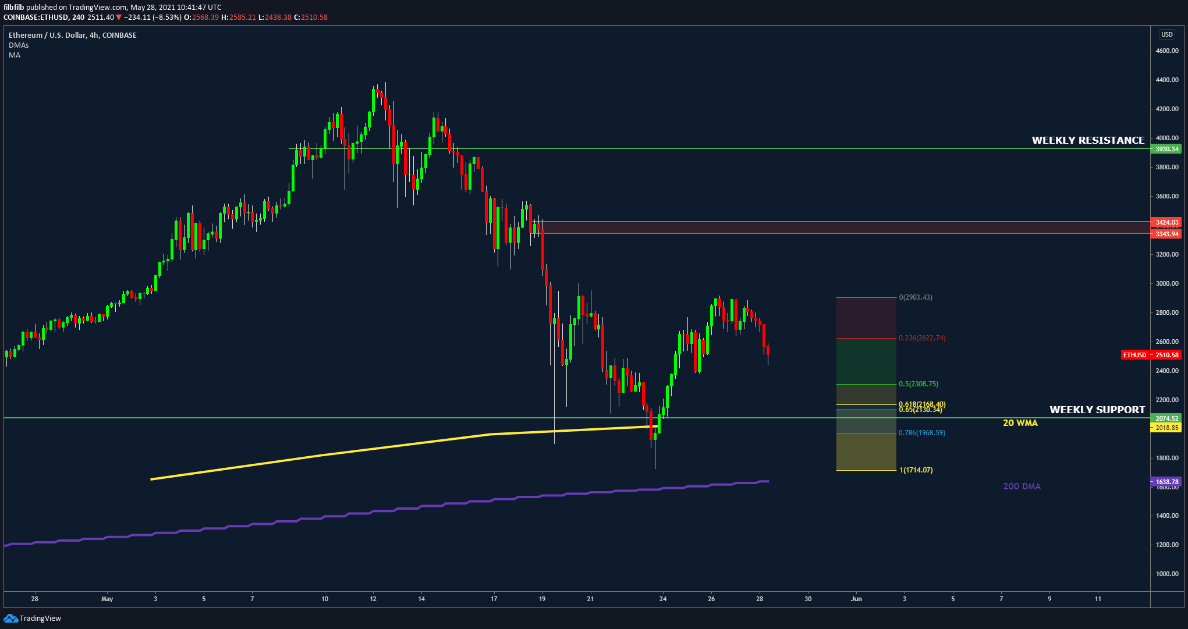Click the TradingView cloud logo icon
The width and height of the screenshot is (1188, 629).
(x=10, y=618)
